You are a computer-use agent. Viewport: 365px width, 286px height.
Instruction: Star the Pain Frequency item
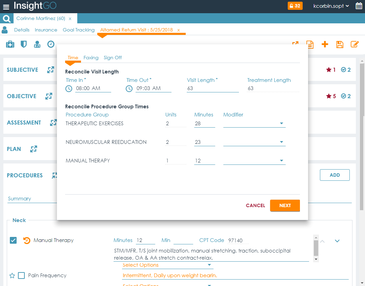[x=12, y=276]
